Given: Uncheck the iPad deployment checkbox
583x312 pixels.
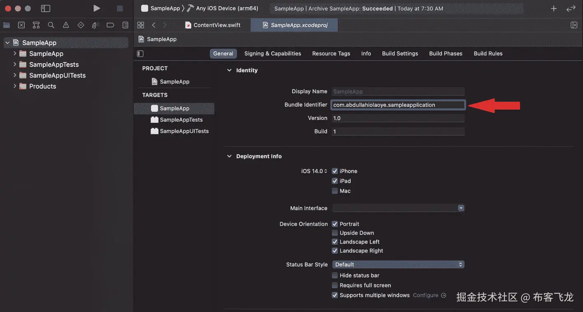Looking at the screenshot, I should tap(335, 181).
